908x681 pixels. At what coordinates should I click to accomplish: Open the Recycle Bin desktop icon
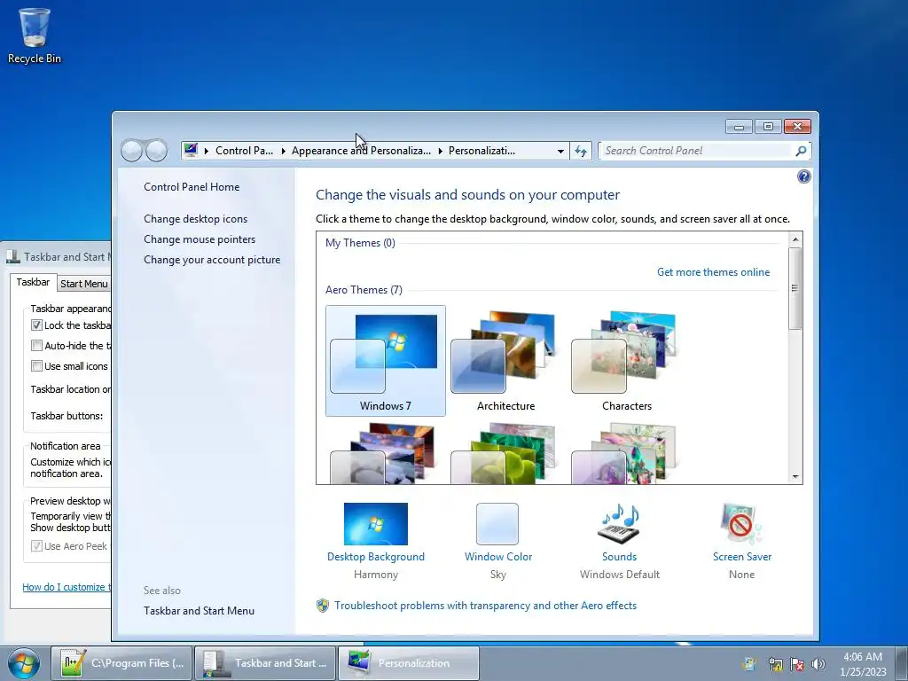pos(35,35)
